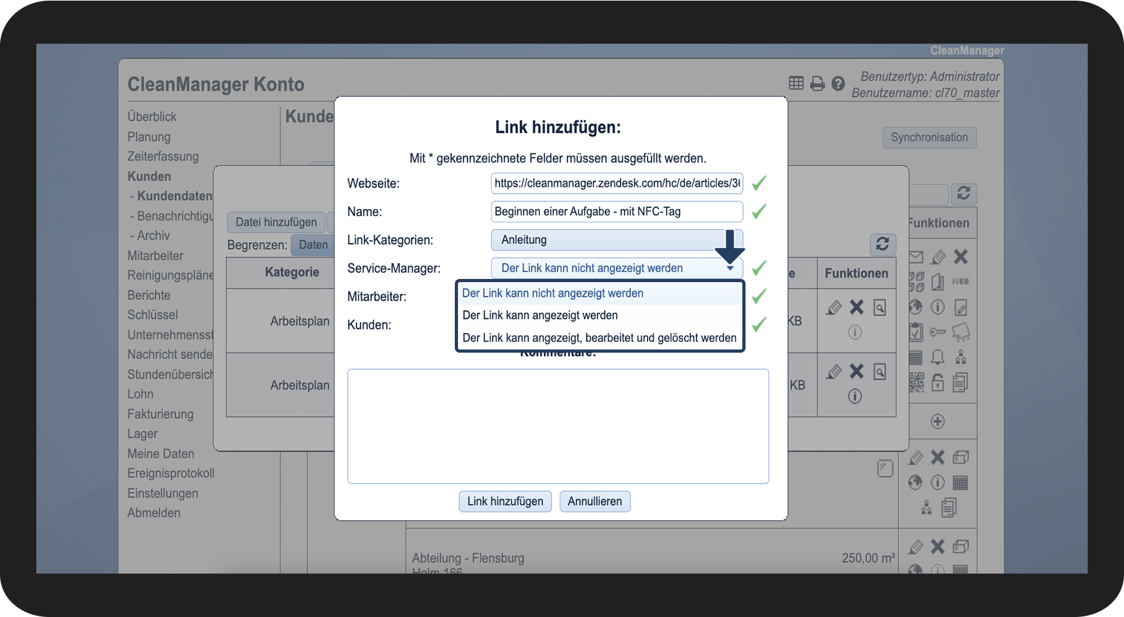This screenshot has height=617, width=1124.
Task: Open the help question mark icon
Action: 838,83
